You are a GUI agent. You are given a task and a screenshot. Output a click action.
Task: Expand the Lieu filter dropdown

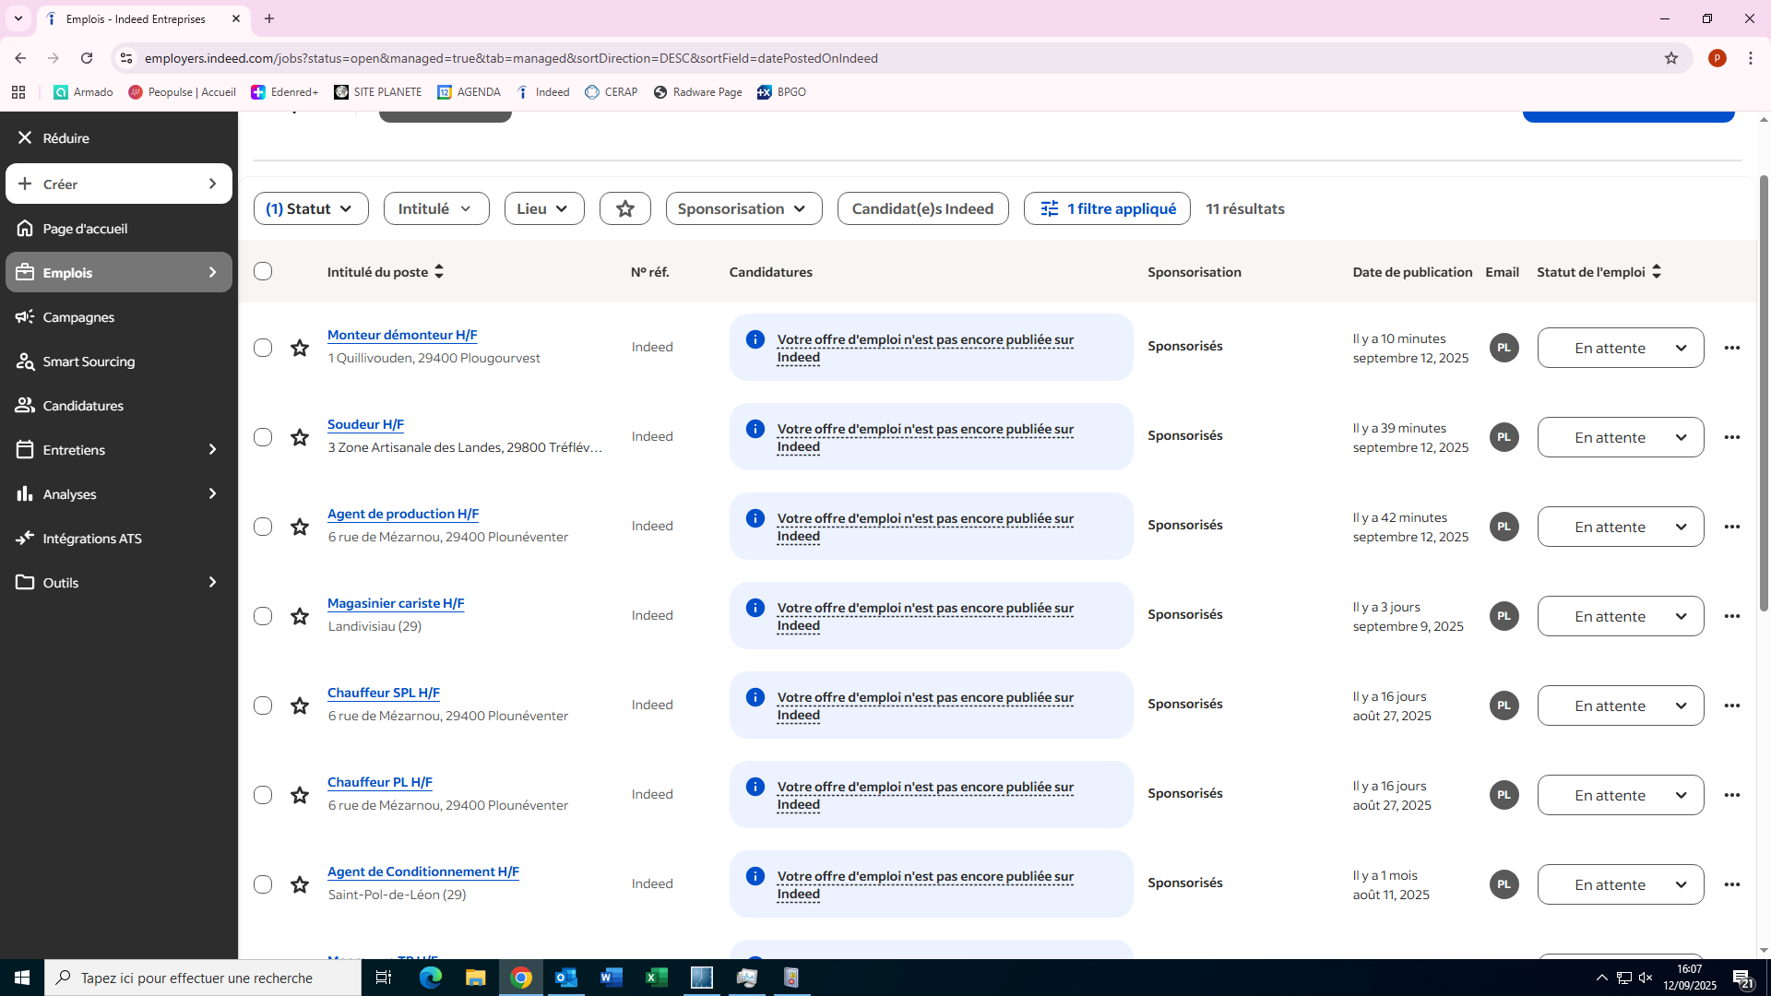(x=544, y=208)
